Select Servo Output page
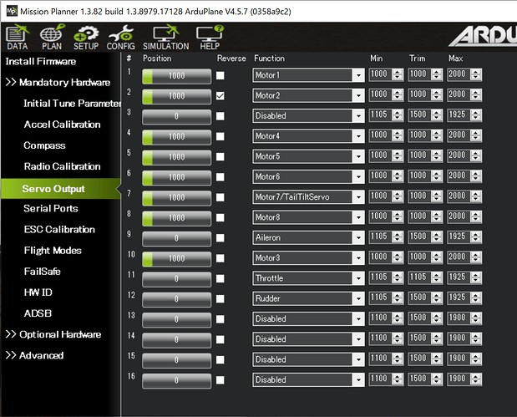517x417 pixels. click(x=61, y=189)
